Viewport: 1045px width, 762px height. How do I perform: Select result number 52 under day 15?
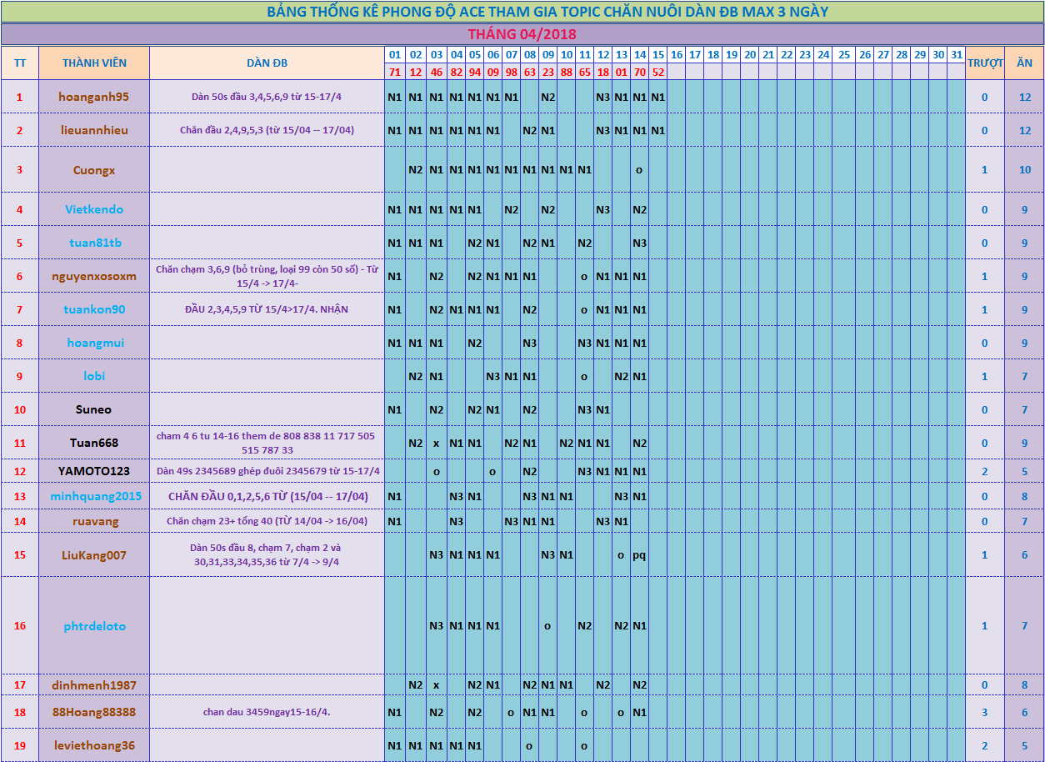click(658, 73)
